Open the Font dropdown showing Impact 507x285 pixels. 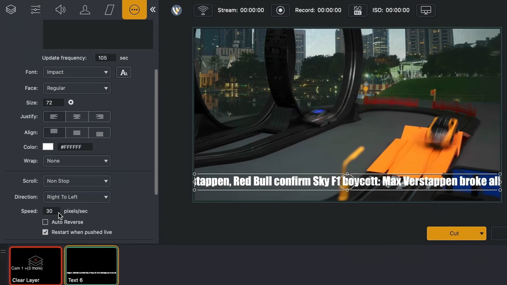(77, 72)
